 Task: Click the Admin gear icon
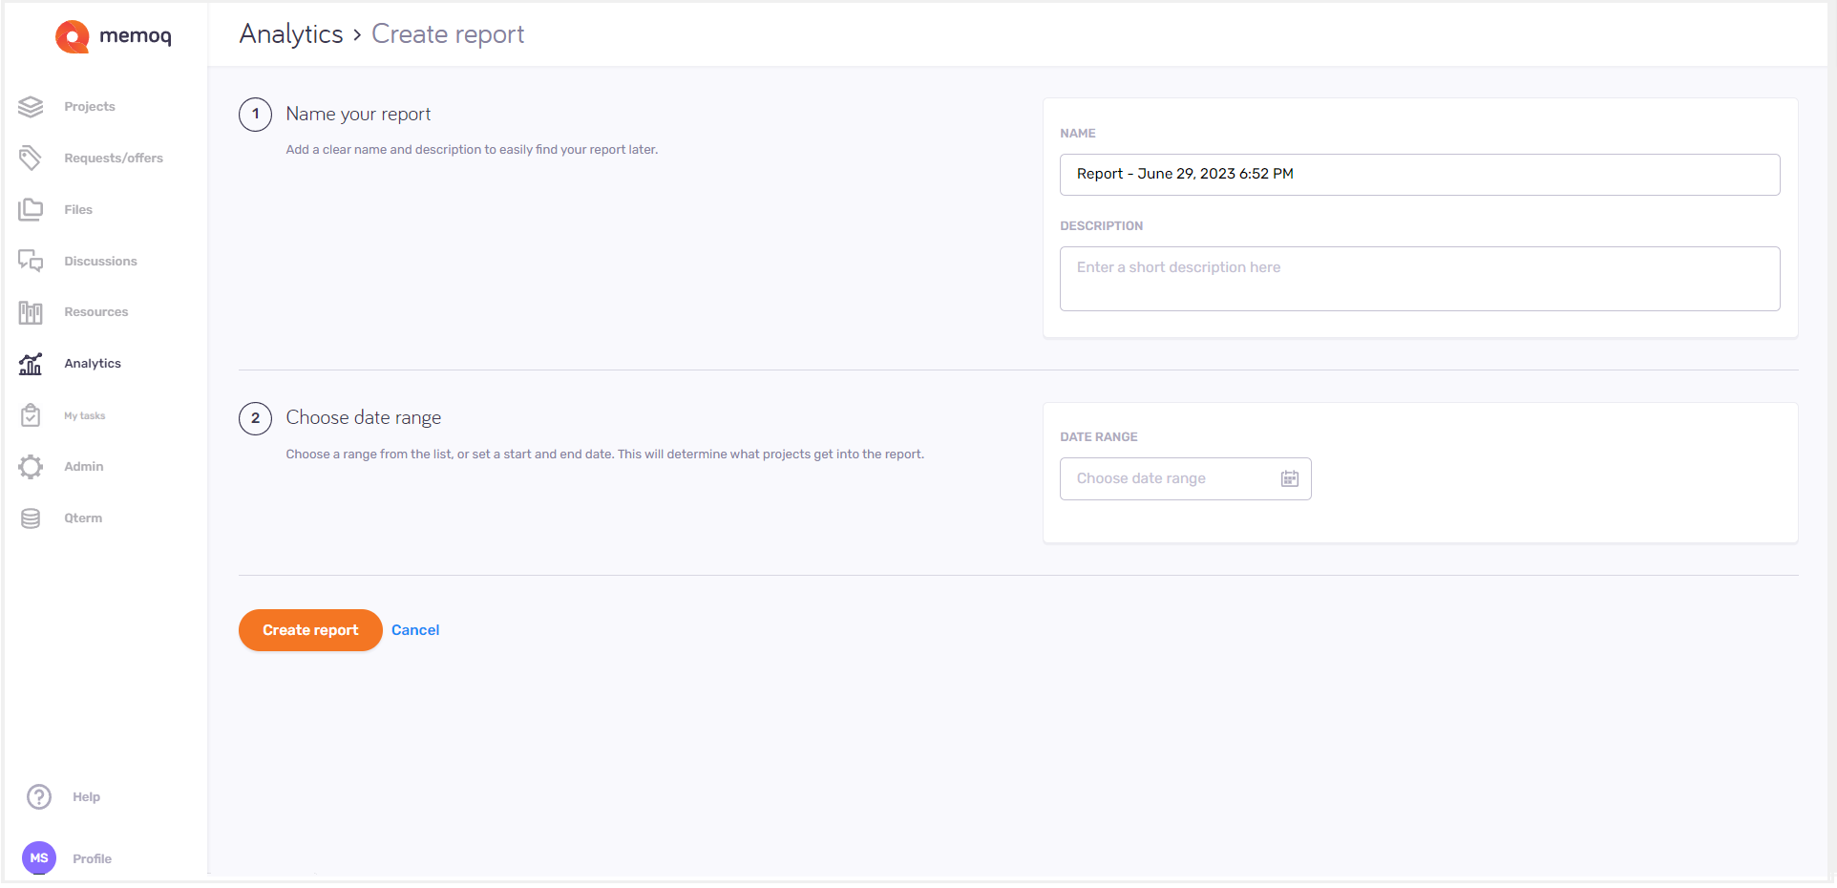31,467
